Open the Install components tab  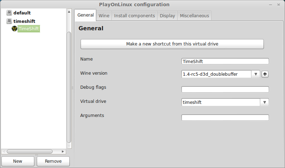pyautogui.click(x=134, y=16)
